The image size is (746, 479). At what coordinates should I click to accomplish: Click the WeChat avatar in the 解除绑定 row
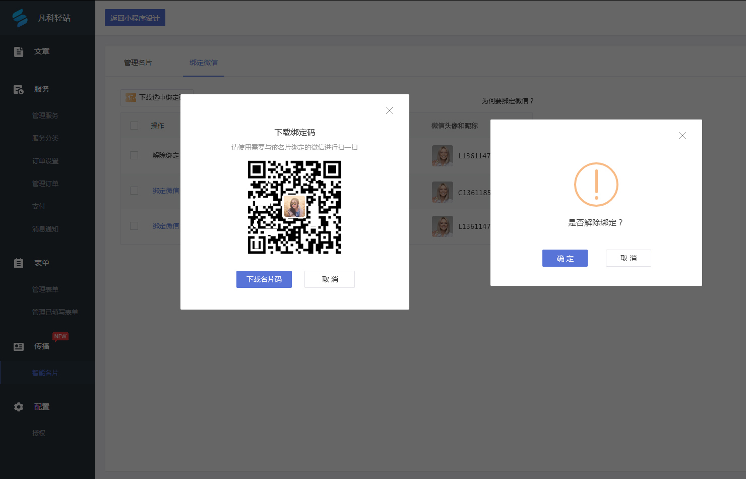[443, 156]
